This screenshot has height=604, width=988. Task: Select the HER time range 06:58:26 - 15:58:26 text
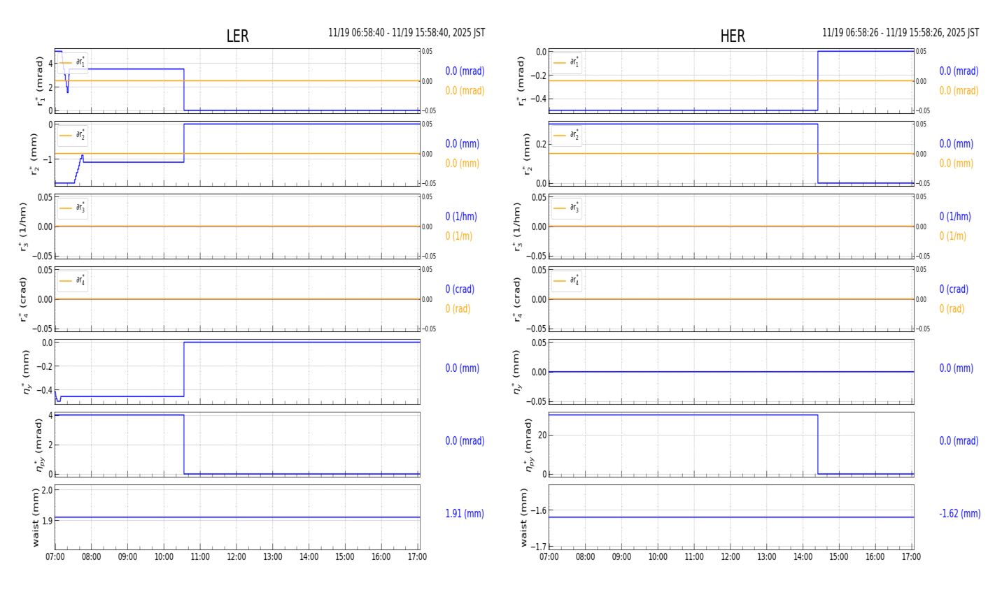(x=901, y=33)
